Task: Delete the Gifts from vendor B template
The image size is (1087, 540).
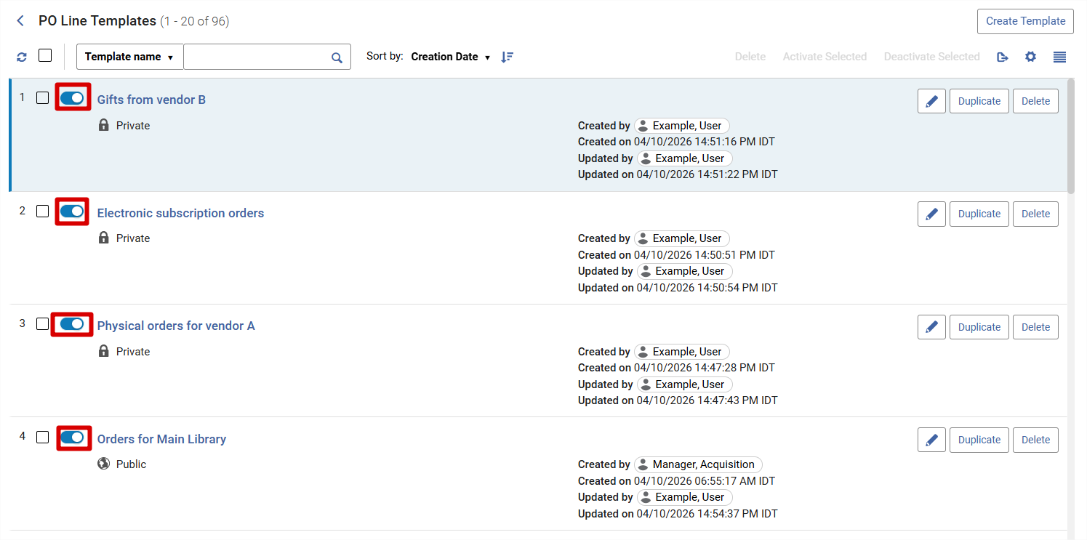Action: tap(1035, 101)
